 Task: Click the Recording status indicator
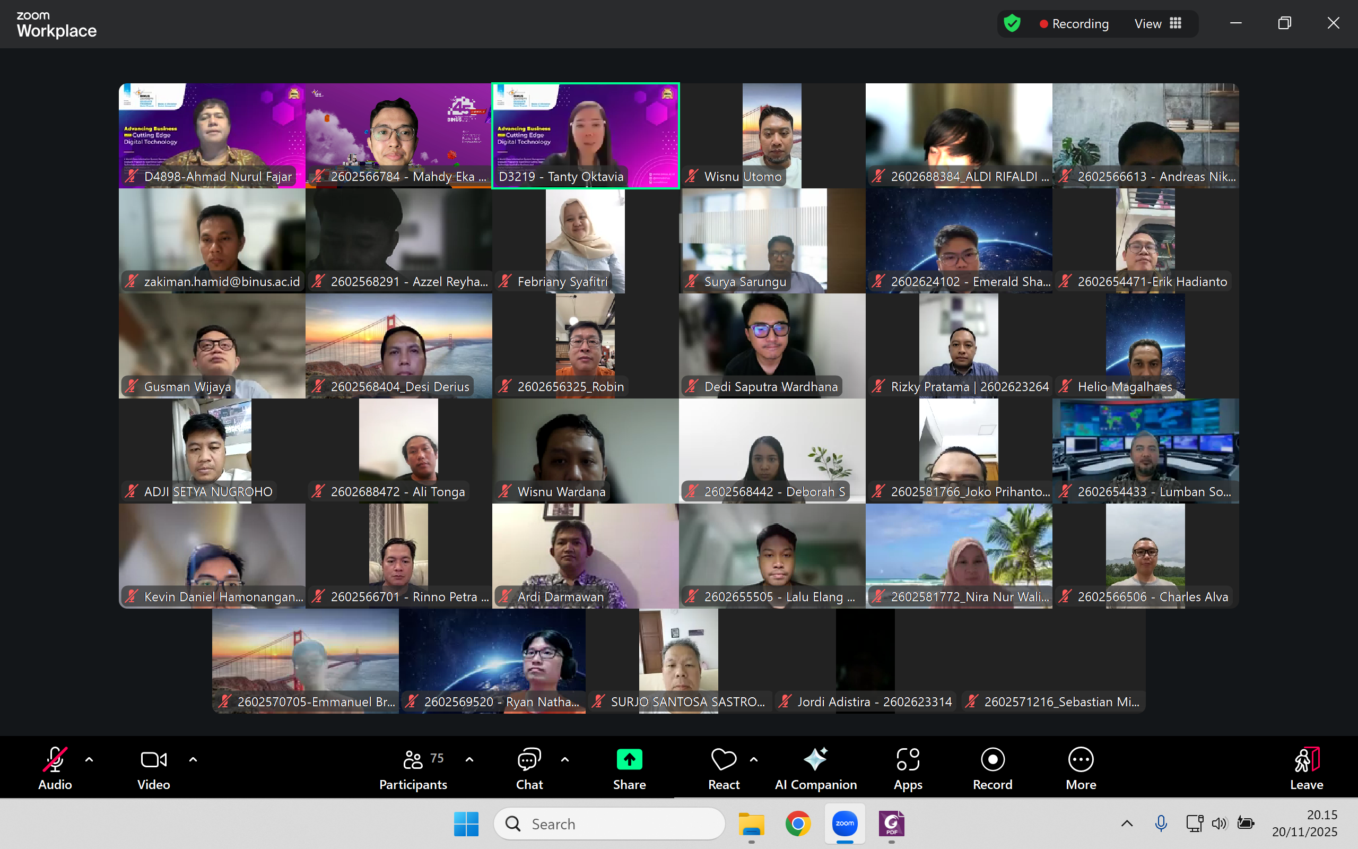1074,23
